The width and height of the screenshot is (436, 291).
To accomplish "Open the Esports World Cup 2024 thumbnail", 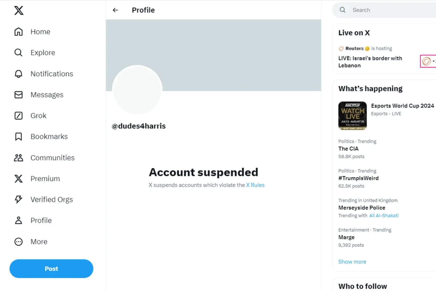I will [x=353, y=116].
